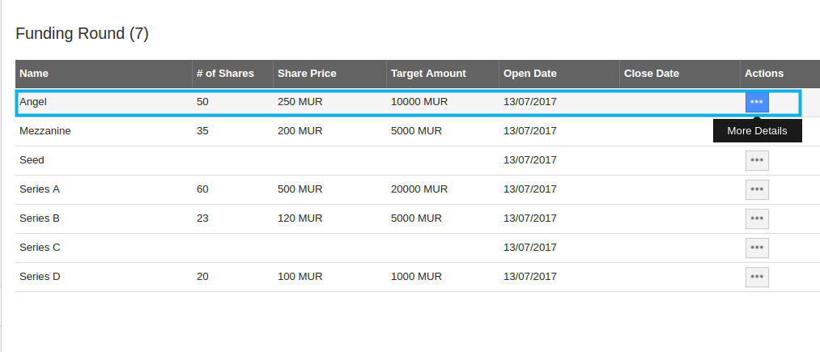Click the ellipsis button in Seed row
820x352 pixels.
[757, 160]
